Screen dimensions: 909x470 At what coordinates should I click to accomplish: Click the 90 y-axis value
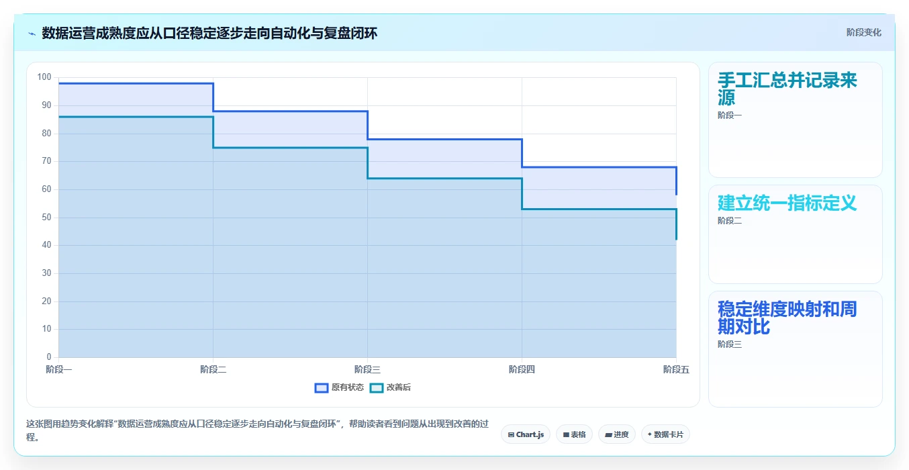tap(46, 105)
